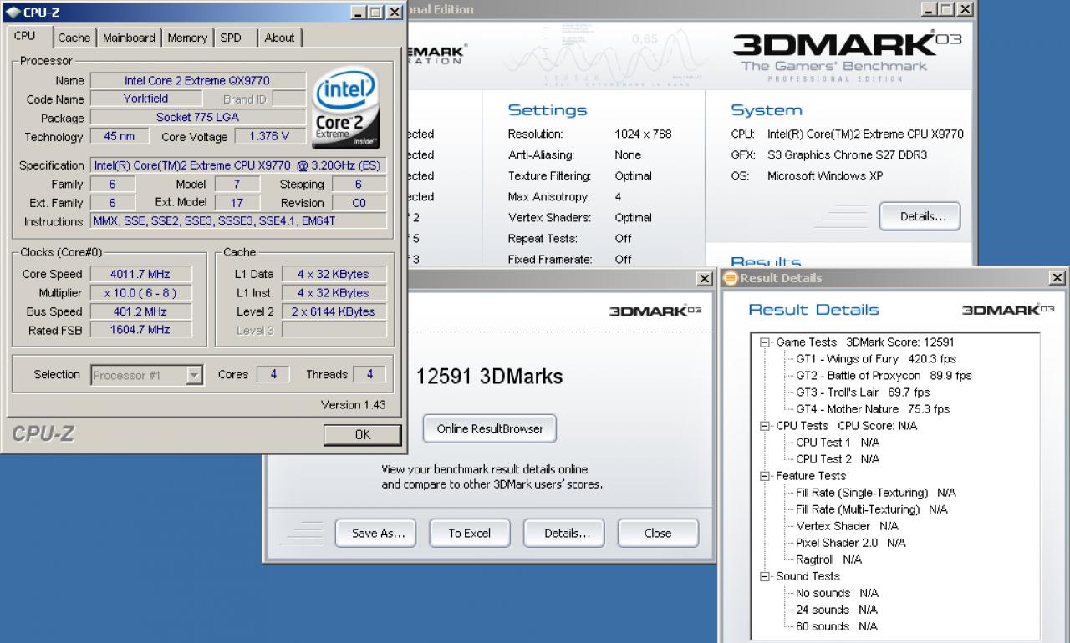Open the Cache tab in CPU-Z
1070x643 pixels.
(x=74, y=38)
